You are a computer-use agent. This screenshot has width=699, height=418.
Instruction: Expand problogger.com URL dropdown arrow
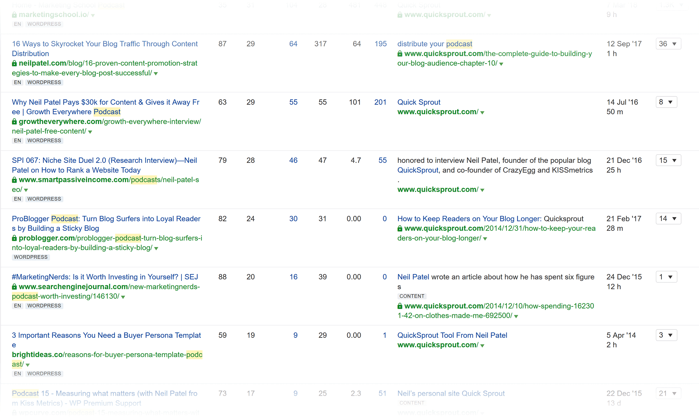156,248
